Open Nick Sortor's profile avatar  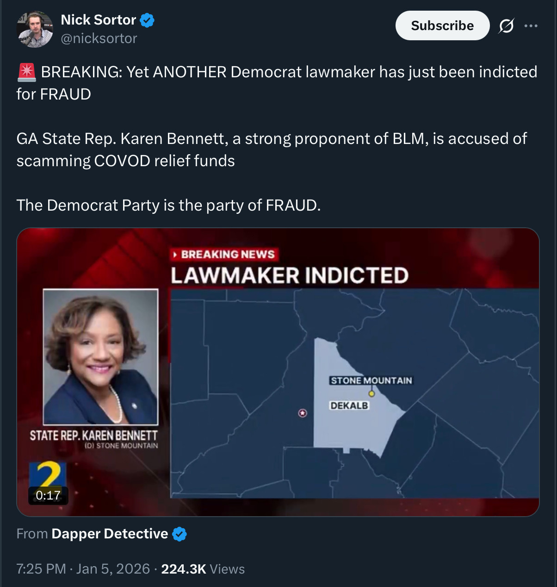pyautogui.click(x=35, y=29)
